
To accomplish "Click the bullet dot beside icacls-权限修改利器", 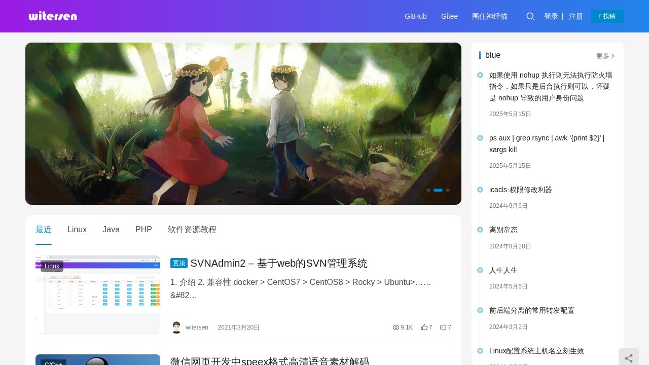I will pos(480,190).
